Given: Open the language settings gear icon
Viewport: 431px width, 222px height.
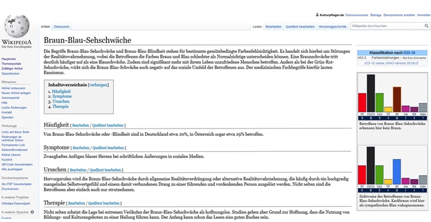Looking at the screenshot, I should [x=32, y=212].
